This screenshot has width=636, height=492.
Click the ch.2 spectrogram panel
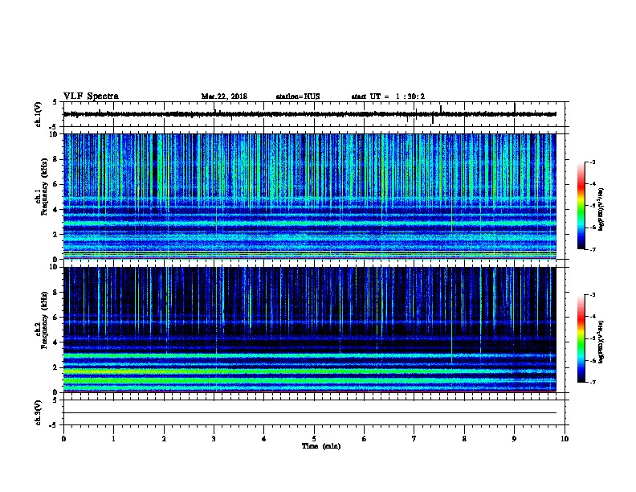310,330
